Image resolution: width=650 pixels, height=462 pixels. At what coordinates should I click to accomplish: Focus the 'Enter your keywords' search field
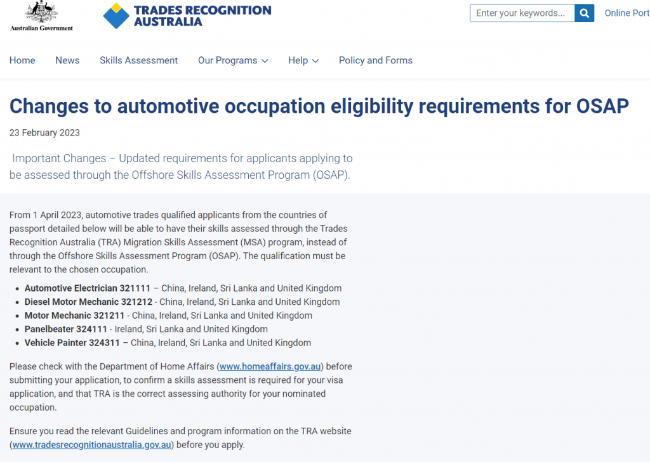pyautogui.click(x=522, y=13)
